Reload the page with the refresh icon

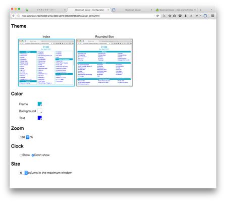pos(157,16)
